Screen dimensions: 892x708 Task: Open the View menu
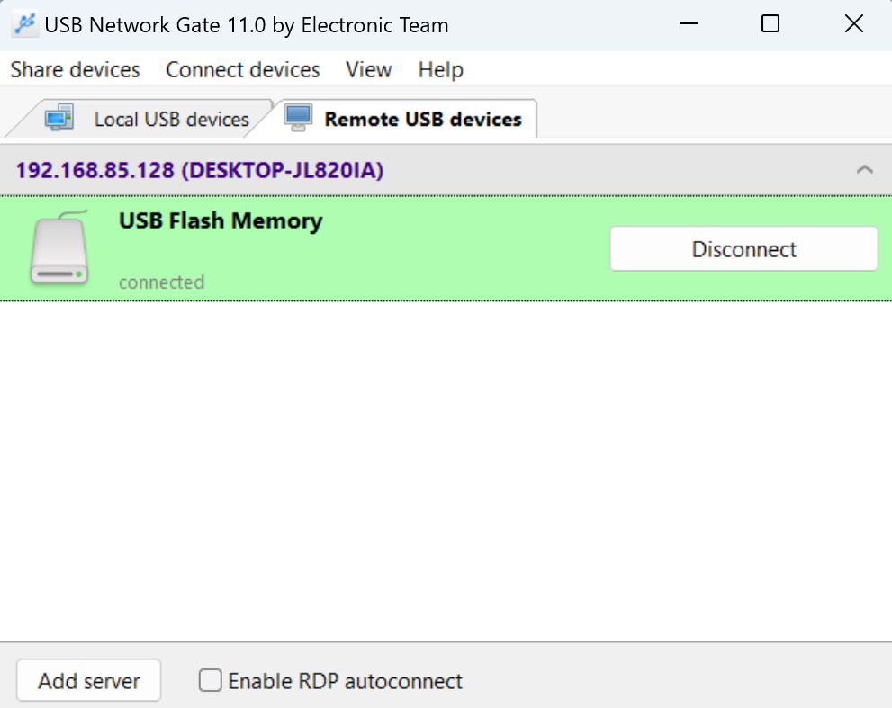pos(368,69)
